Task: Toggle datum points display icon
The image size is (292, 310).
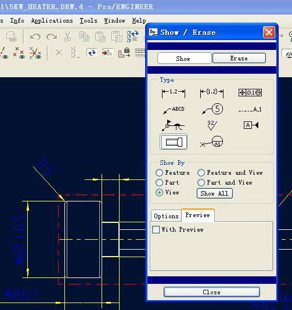Action: click(x=19, y=53)
